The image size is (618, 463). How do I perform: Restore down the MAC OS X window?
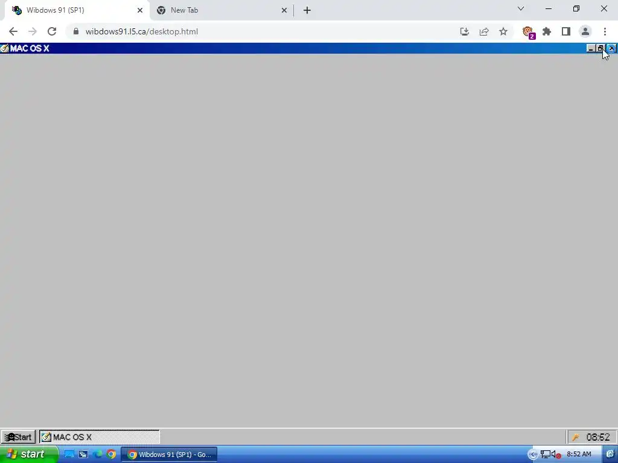tap(600, 48)
